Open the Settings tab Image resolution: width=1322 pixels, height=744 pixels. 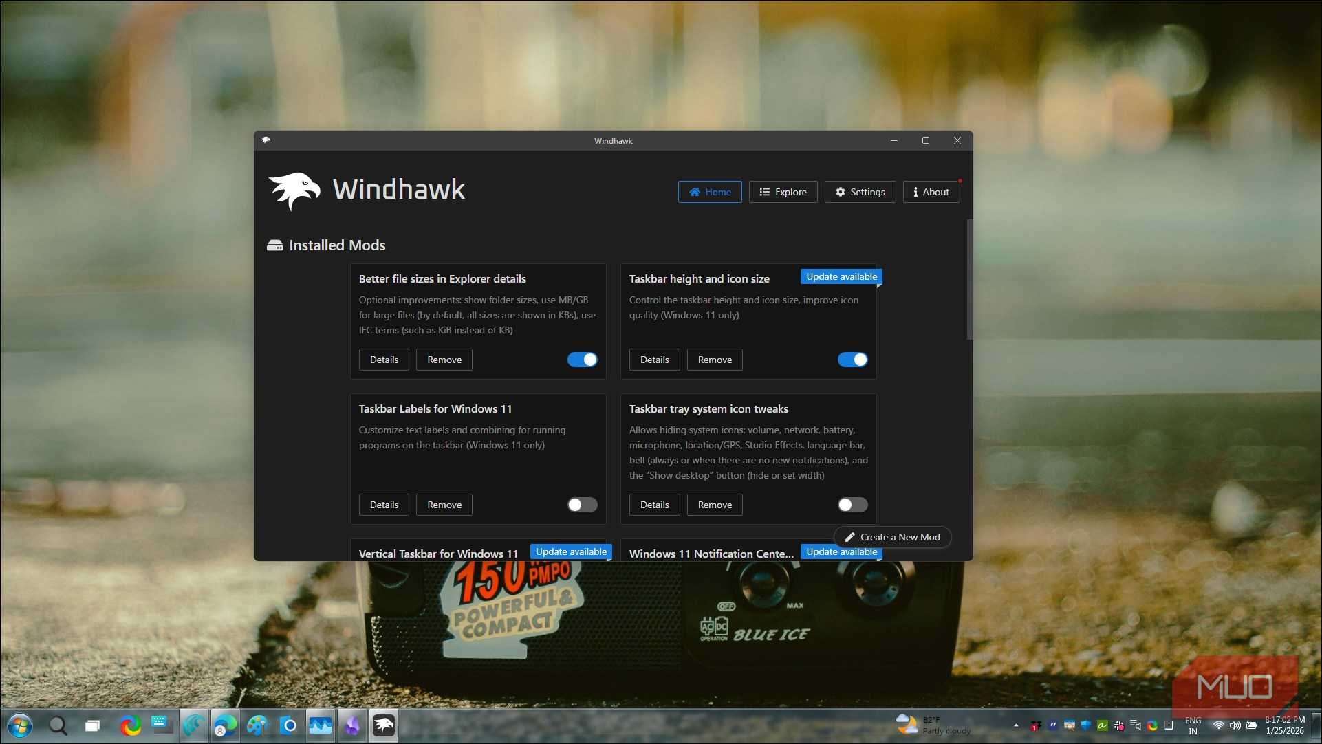point(860,192)
